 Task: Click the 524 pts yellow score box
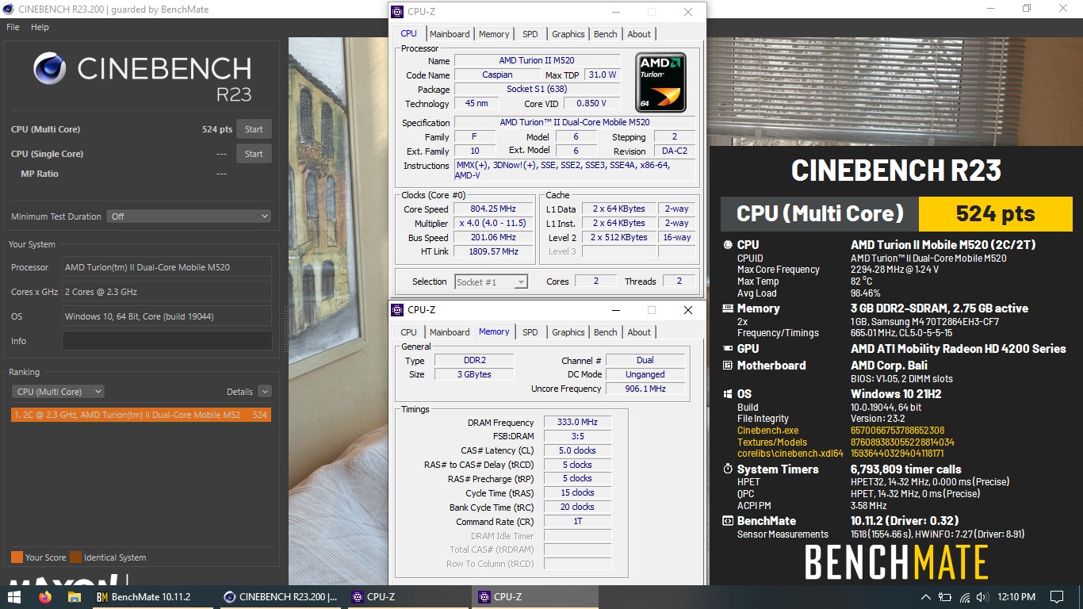995,213
